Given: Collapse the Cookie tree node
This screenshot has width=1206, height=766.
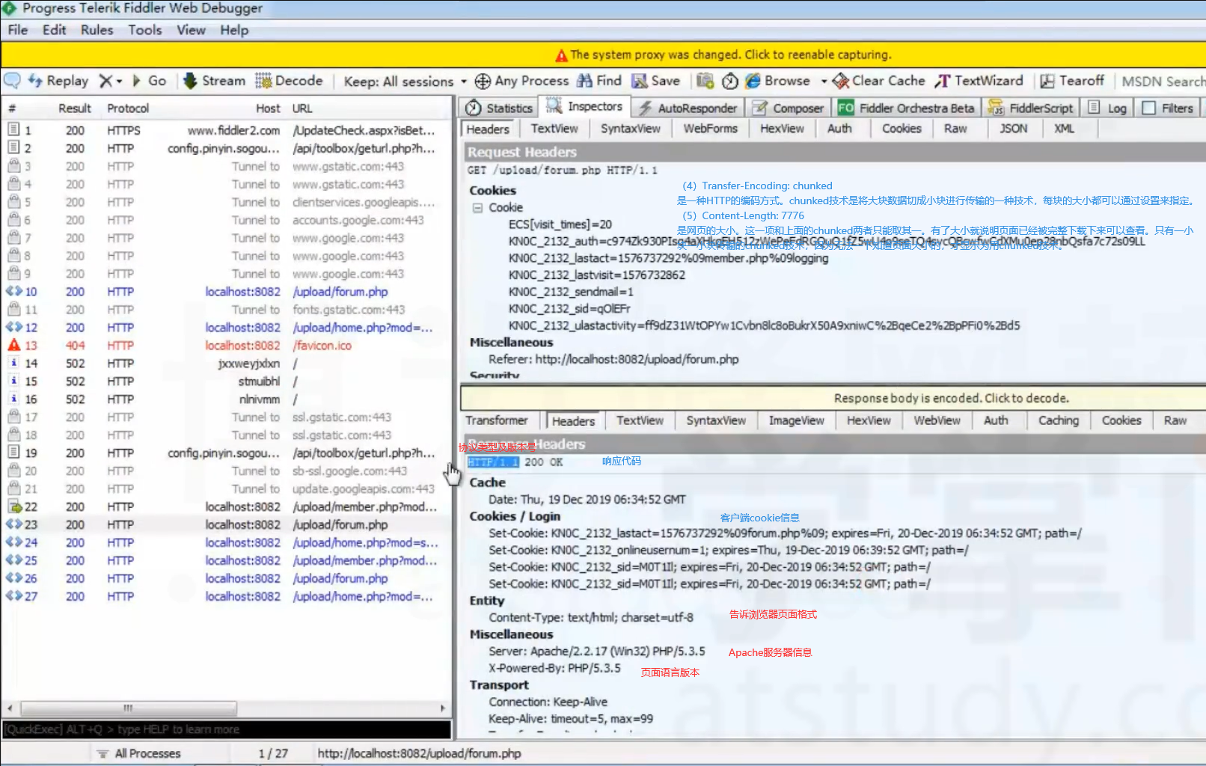Looking at the screenshot, I should tap(477, 208).
